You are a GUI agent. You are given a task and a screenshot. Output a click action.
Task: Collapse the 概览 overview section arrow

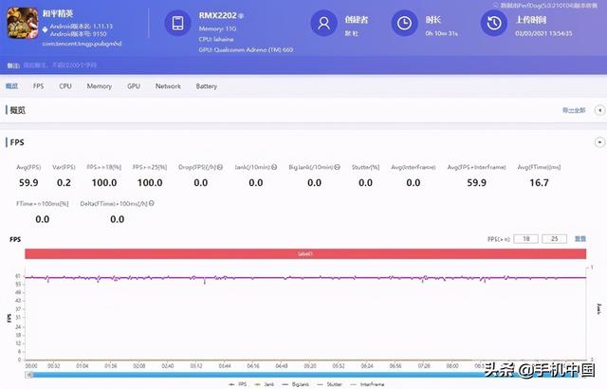pos(599,110)
